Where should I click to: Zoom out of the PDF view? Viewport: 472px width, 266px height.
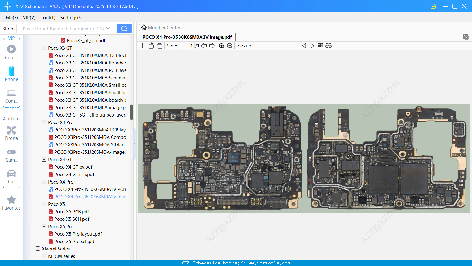pyautogui.click(x=230, y=46)
